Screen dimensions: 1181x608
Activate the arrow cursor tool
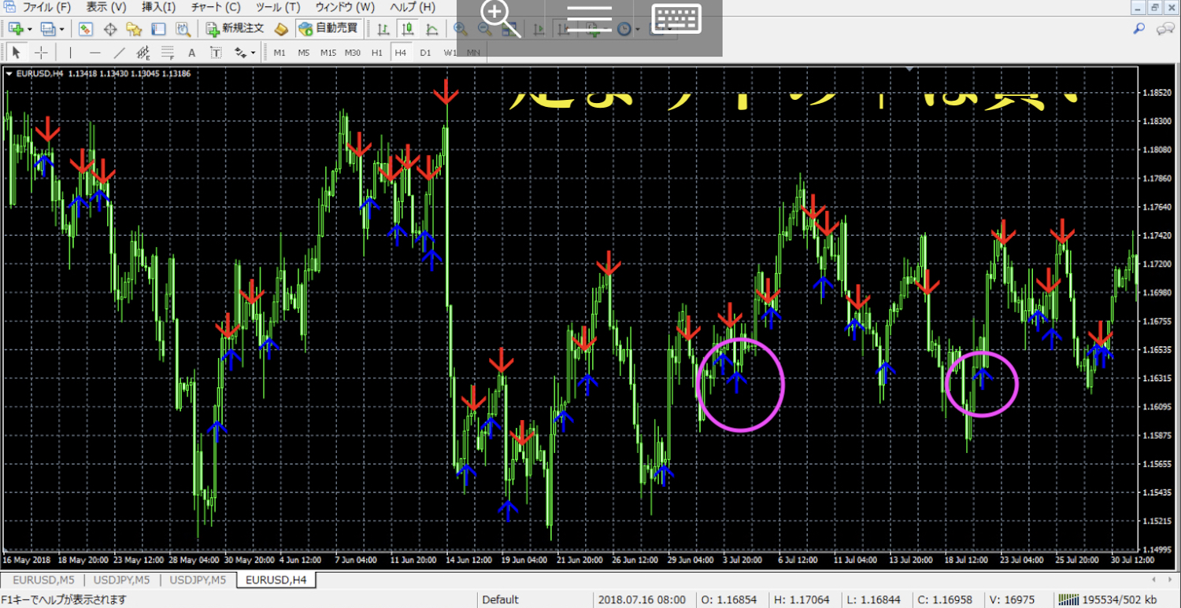pyautogui.click(x=16, y=53)
